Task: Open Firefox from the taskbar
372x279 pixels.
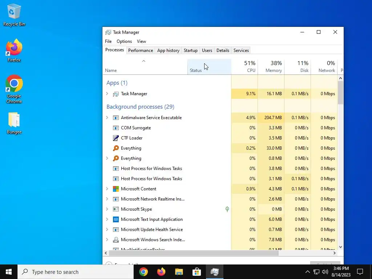Action: [x=161, y=272]
